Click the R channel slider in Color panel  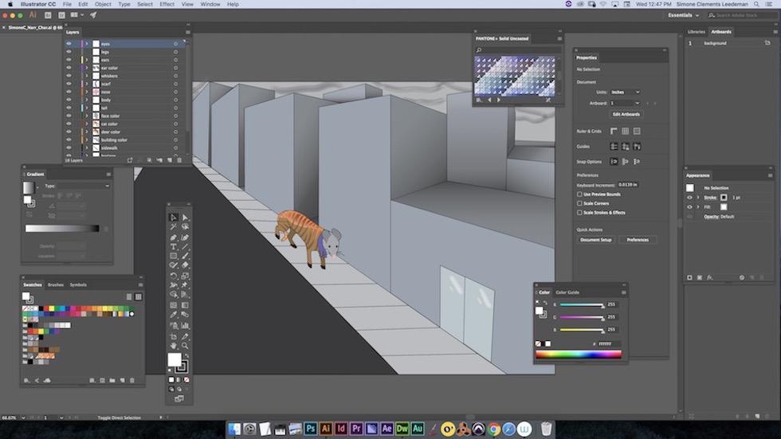[582, 304]
